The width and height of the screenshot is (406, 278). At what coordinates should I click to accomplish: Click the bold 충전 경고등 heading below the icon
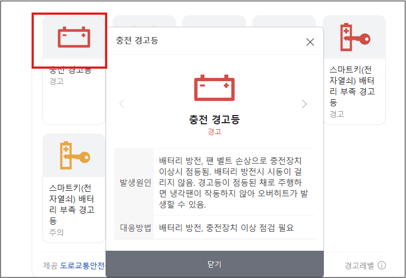(214, 119)
